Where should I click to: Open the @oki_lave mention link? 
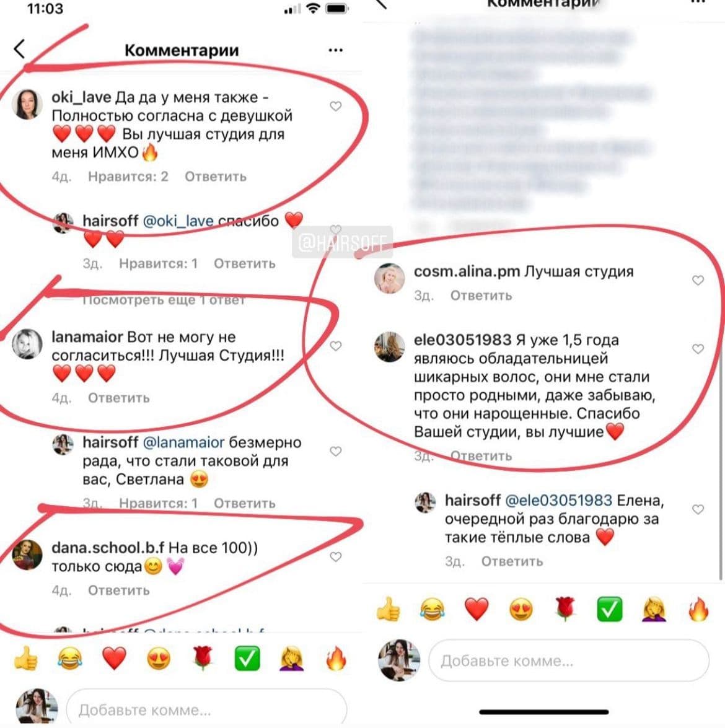tap(178, 221)
